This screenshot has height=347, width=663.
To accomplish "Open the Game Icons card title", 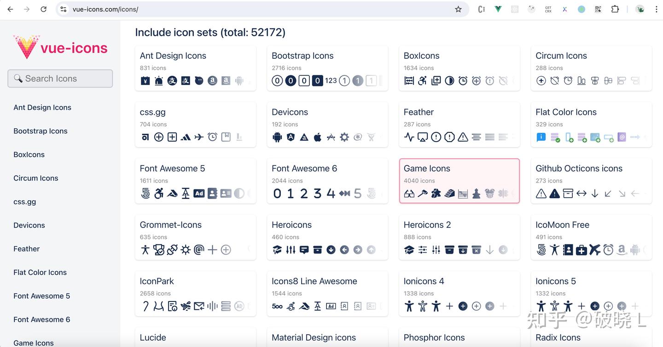I will tap(427, 168).
